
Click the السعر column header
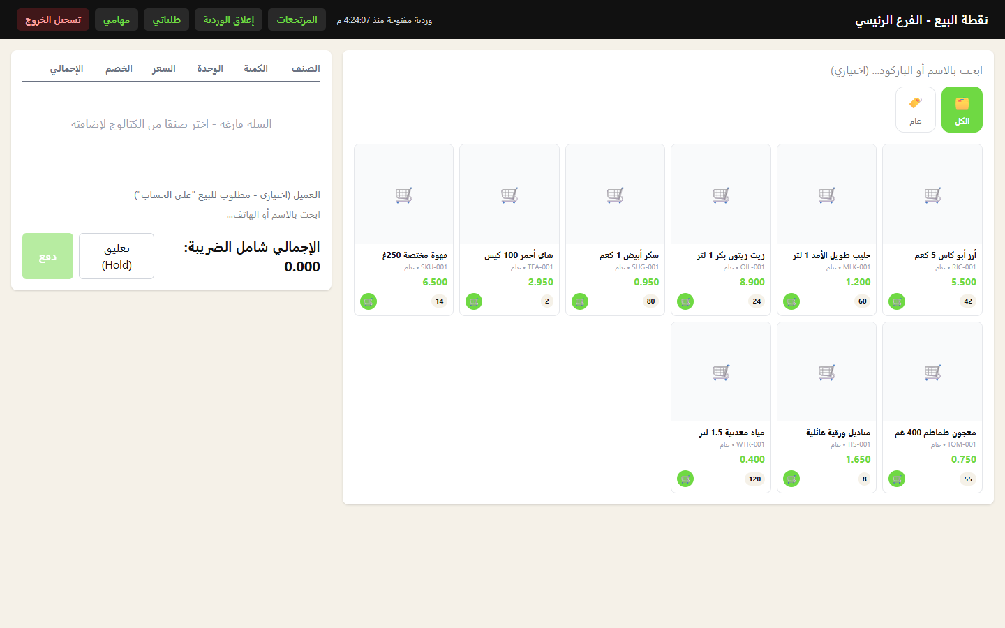[x=164, y=68]
